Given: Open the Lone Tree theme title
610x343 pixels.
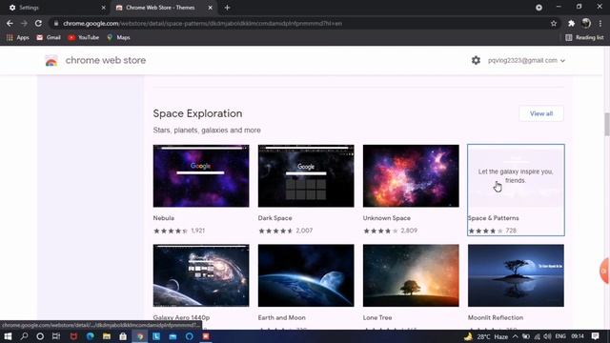Looking at the screenshot, I should (x=377, y=317).
